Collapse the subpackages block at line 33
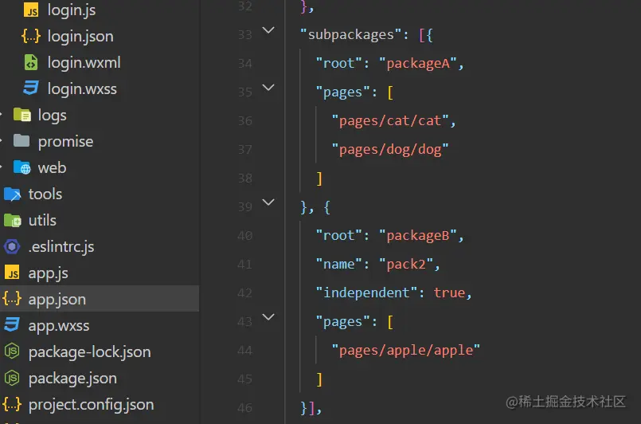This screenshot has height=424, width=641. point(268,29)
